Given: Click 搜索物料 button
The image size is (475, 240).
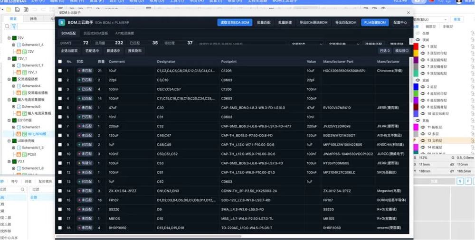Looking at the screenshot, I should [x=135, y=51].
